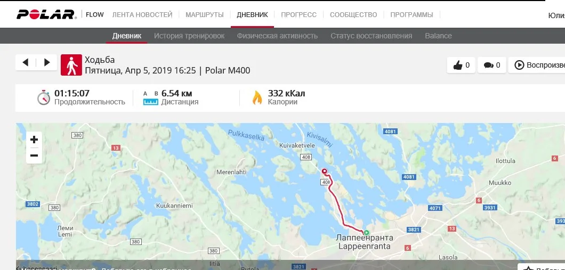Go to next training with right arrow
The height and width of the screenshot is (270, 565).
pos(47,62)
